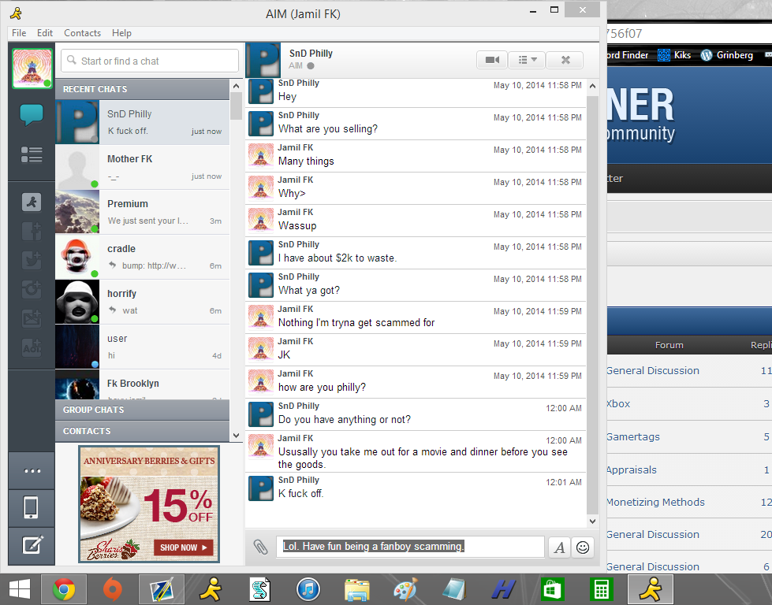This screenshot has width=772, height=605.
Task: Close the SnD Philly conversation
Action: (565, 60)
